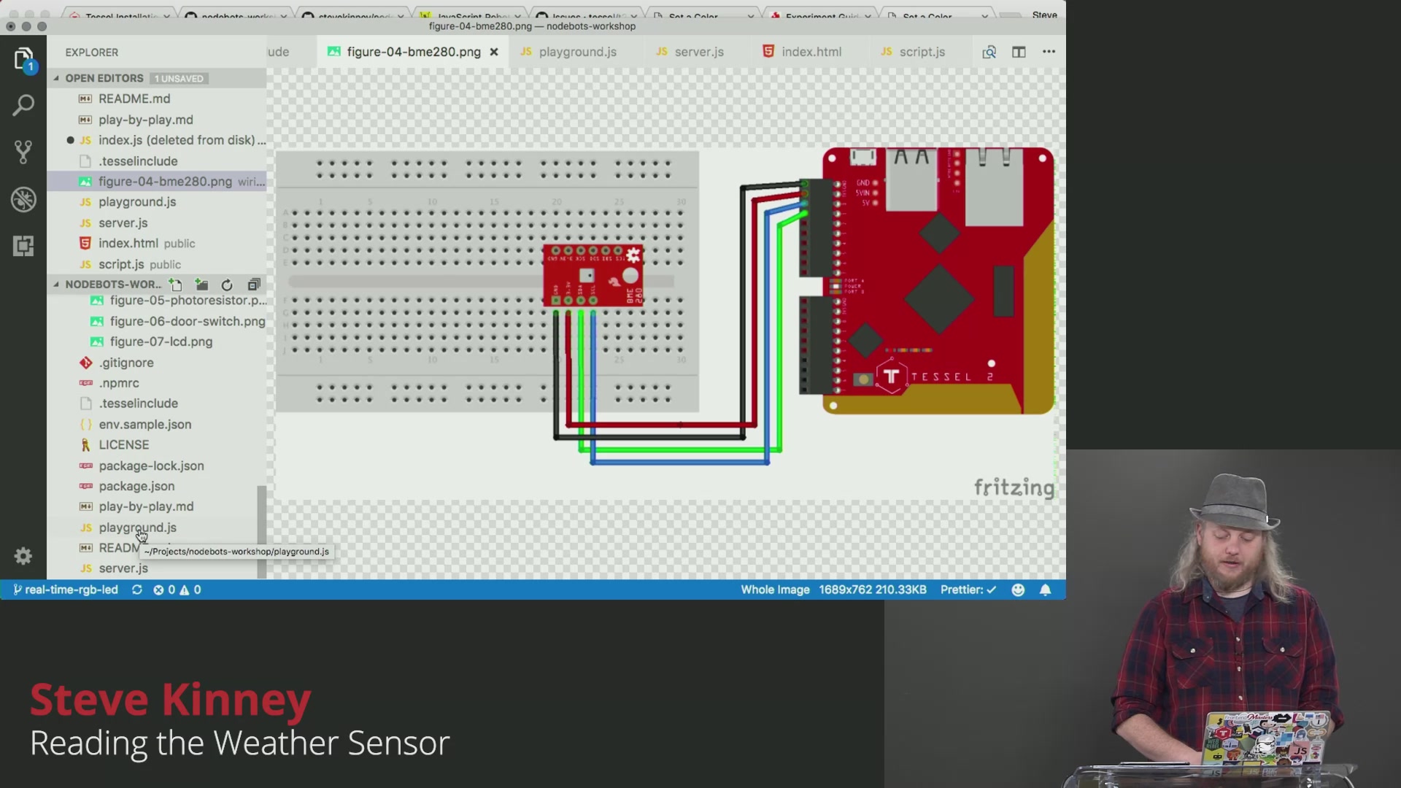
Task: Click the errors and warnings count in status bar
Action: 177,590
